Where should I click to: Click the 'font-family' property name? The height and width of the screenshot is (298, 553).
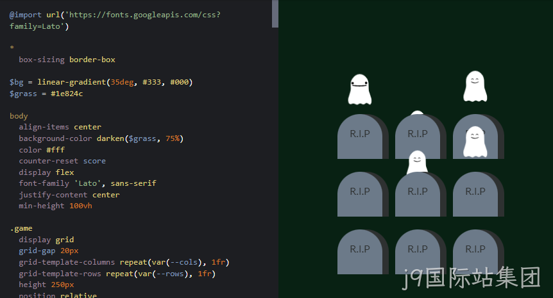44,183
